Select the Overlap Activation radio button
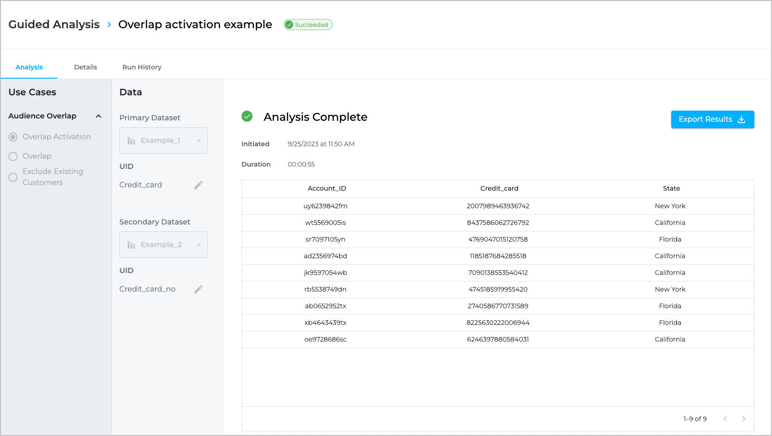Image resolution: width=772 pixels, height=436 pixels. point(13,137)
